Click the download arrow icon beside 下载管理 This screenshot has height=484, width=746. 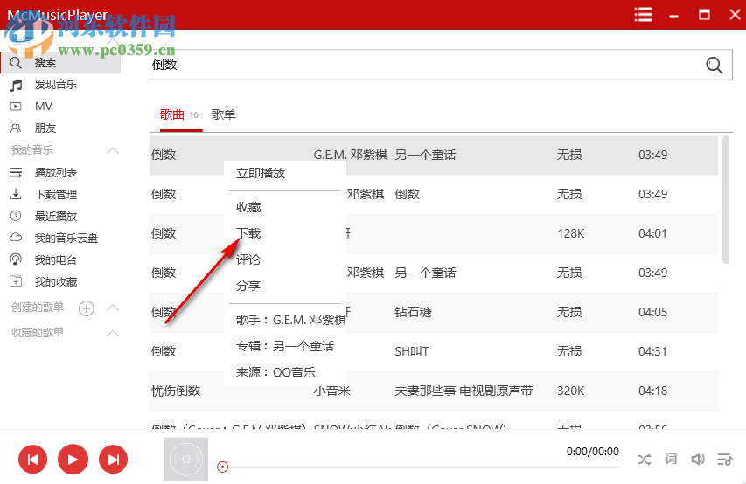point(16,194)
